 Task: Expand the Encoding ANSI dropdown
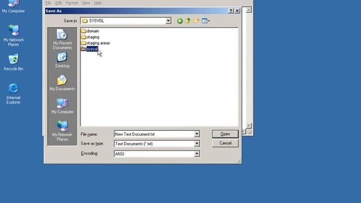click(x=197, y=154)
